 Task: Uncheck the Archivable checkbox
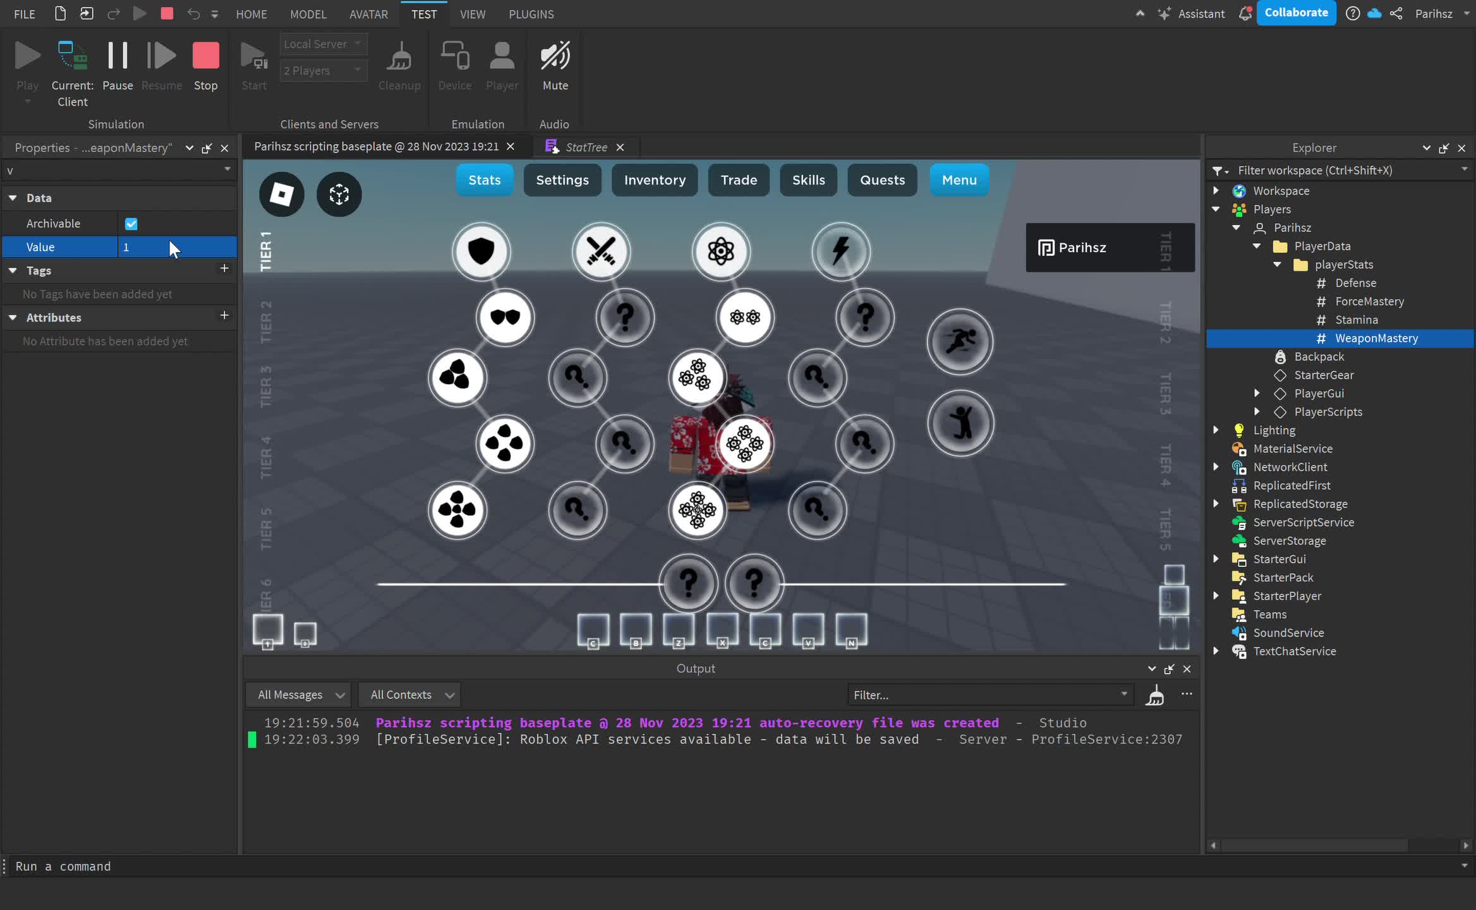pyautogui.click(x=131, y=223)
